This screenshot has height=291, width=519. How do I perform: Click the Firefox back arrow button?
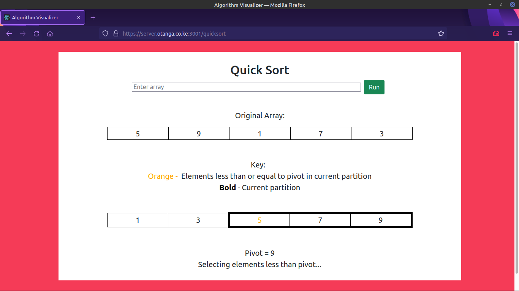click(x=9, y=34)
